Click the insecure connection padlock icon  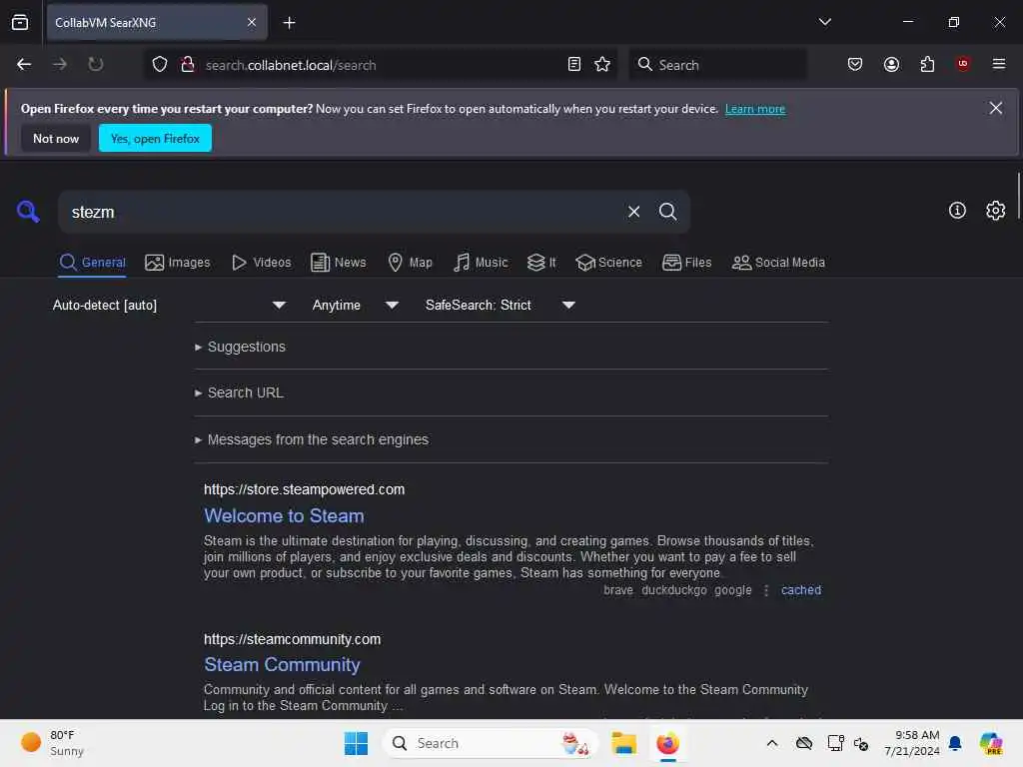188,65
